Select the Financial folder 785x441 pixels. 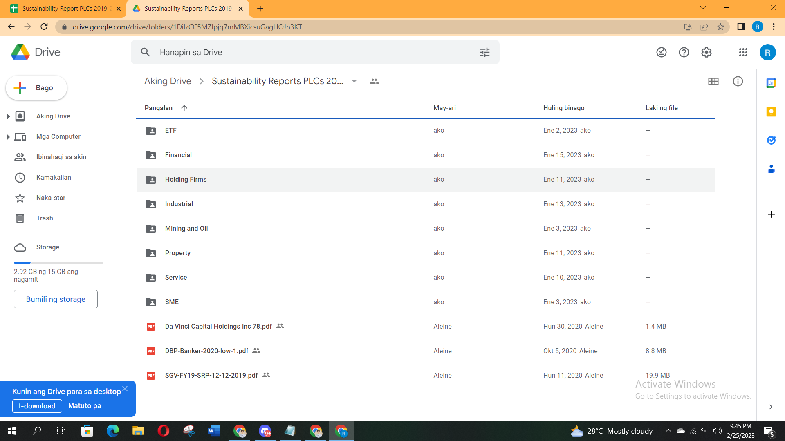(x=426, y=155)
